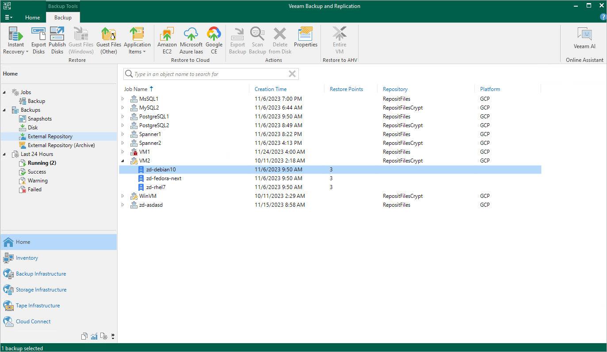Screen dimensions: 607x352
Task: Select Running (2) tree item
Action: coord(42,163)
